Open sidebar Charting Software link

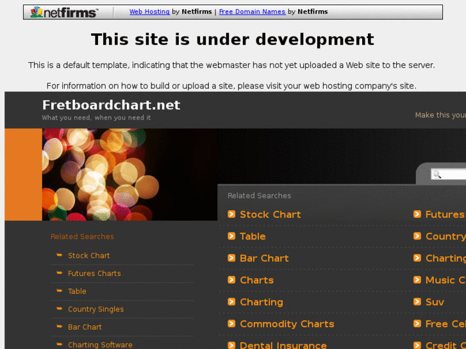click(x=100, y=345)
